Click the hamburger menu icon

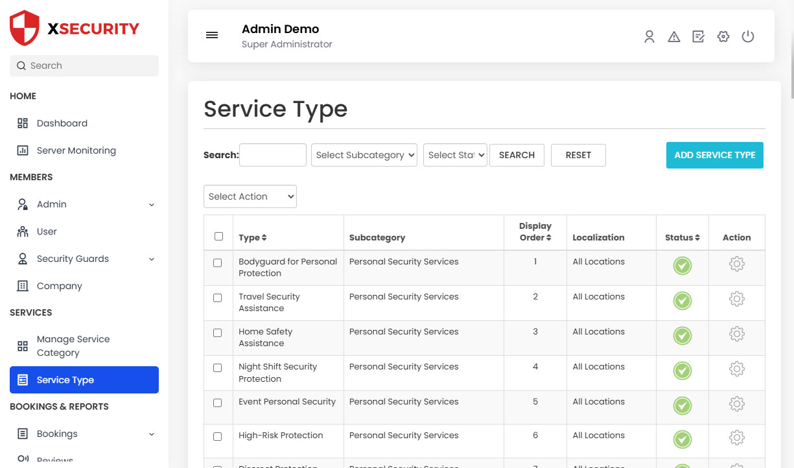(x=212, y=36)
